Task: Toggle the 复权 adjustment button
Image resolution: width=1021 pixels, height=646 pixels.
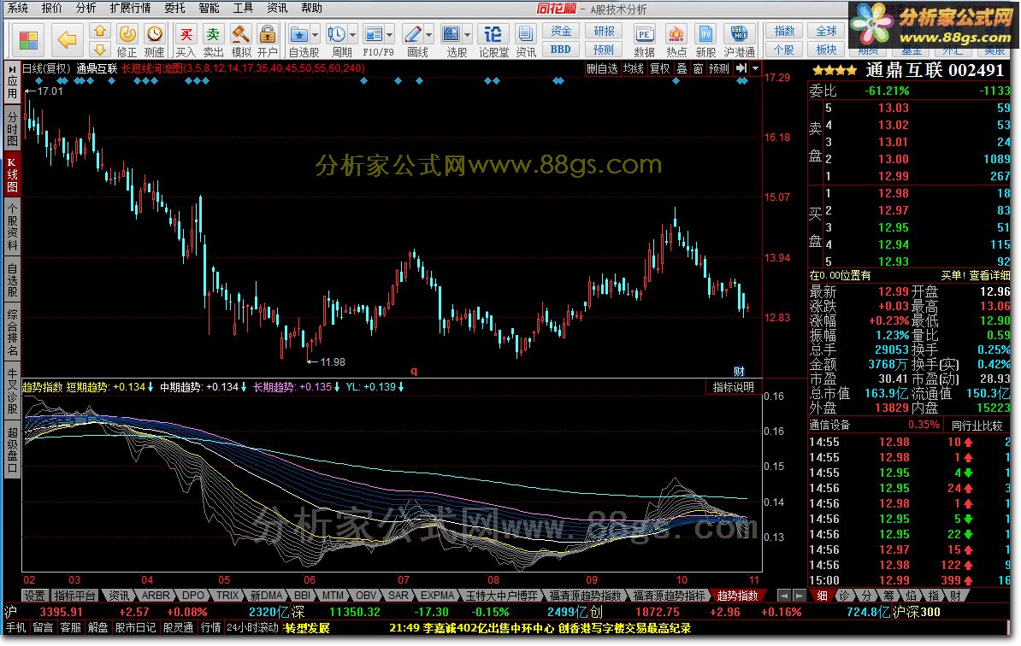Action: coord(659,68)
